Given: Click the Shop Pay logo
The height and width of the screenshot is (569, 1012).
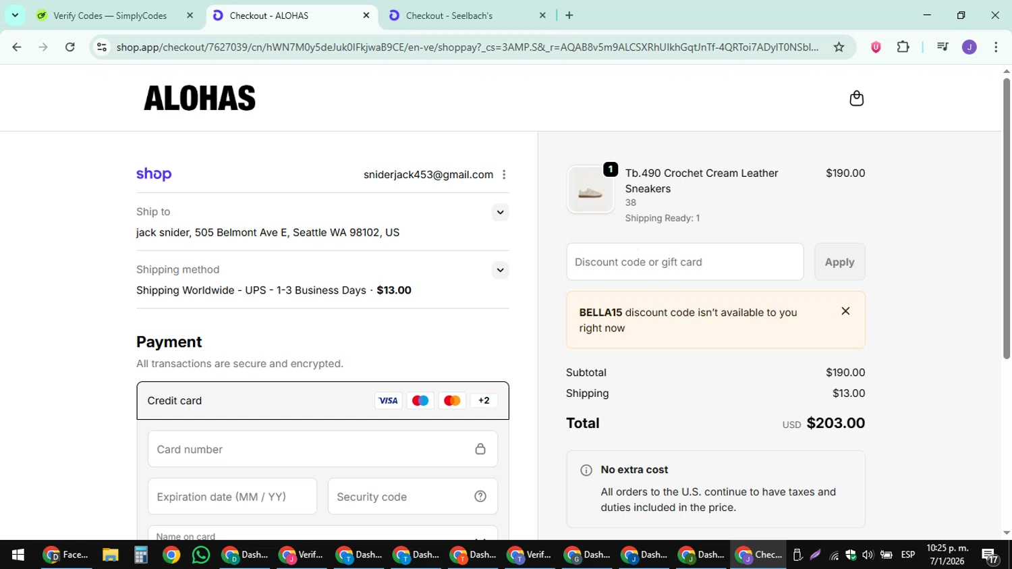Looking at the screenshot, I should tap(154, 174).
